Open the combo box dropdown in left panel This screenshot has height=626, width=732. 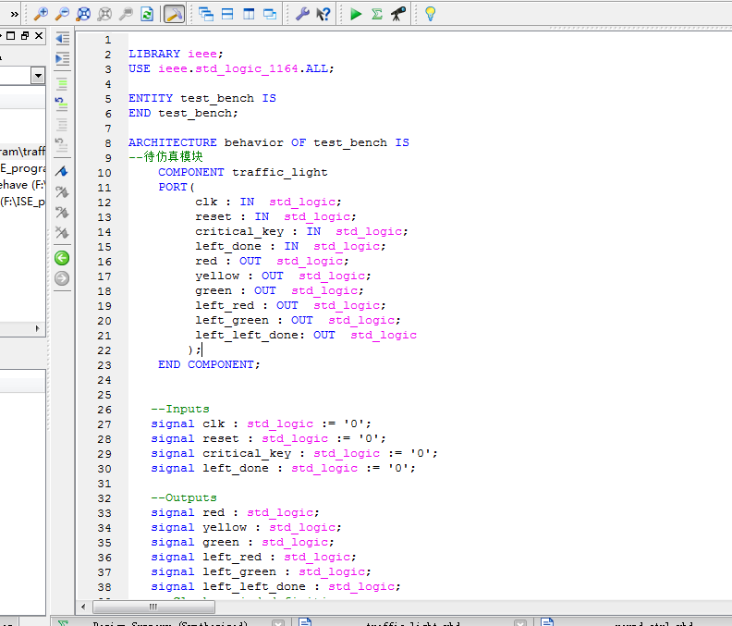[38, 75]
